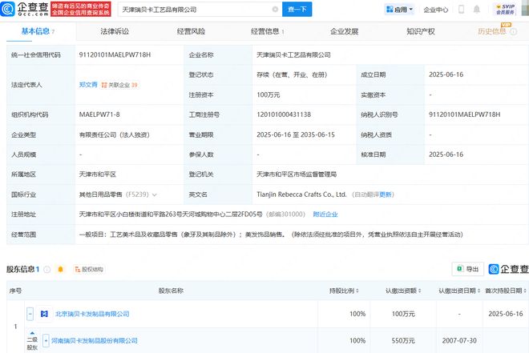
Task: Switch to the 经营风险 tab
Action: [x=191, y=31]
